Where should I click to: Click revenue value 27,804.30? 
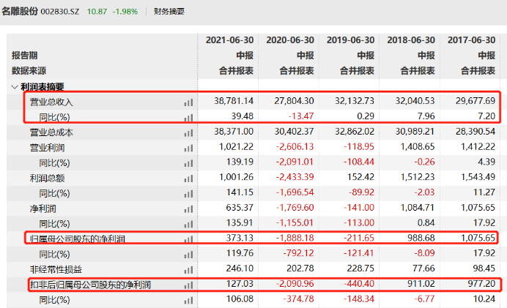click(x=294, y=101)
